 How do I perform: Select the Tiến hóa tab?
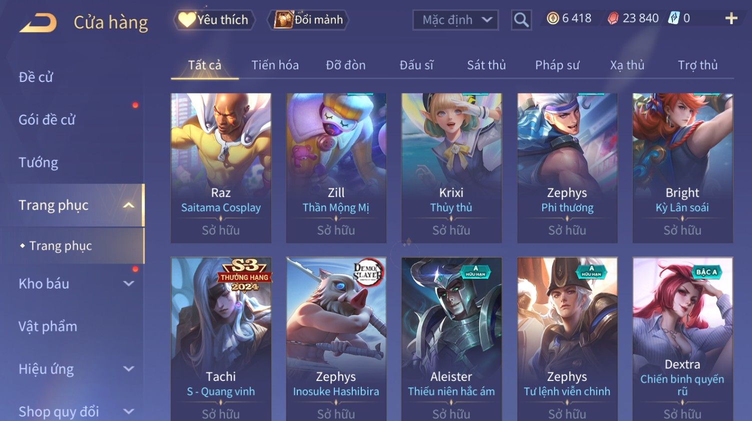[275, 65]
